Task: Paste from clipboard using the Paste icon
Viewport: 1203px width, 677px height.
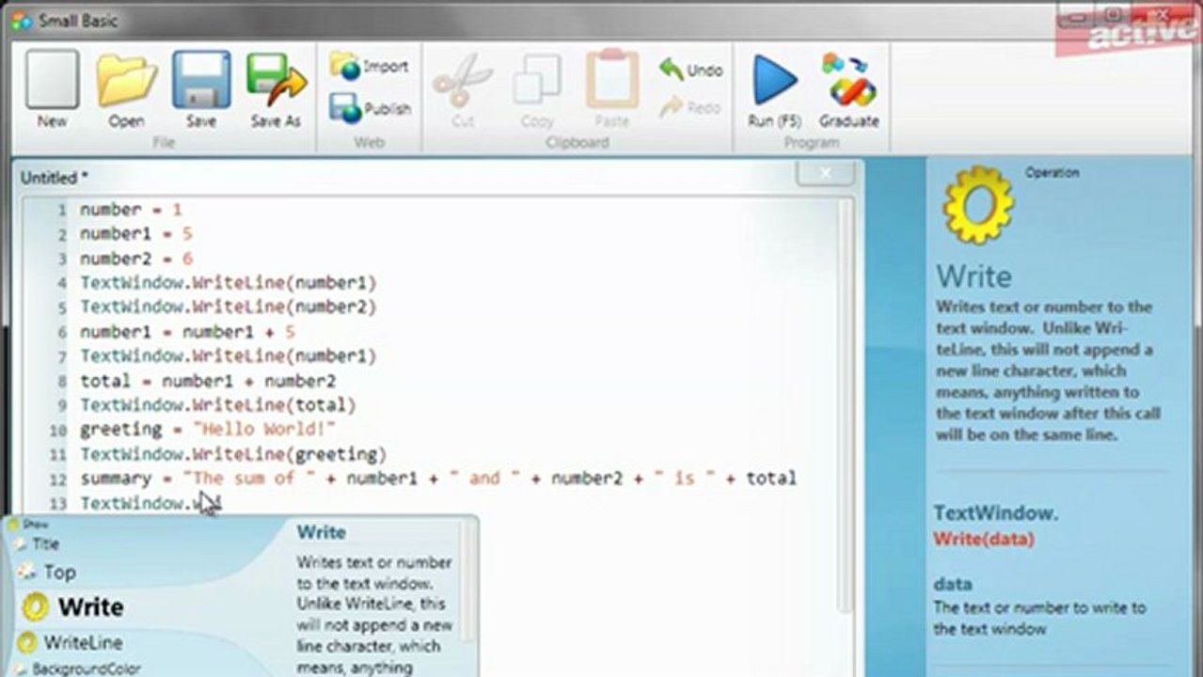Action: [611, 89]
